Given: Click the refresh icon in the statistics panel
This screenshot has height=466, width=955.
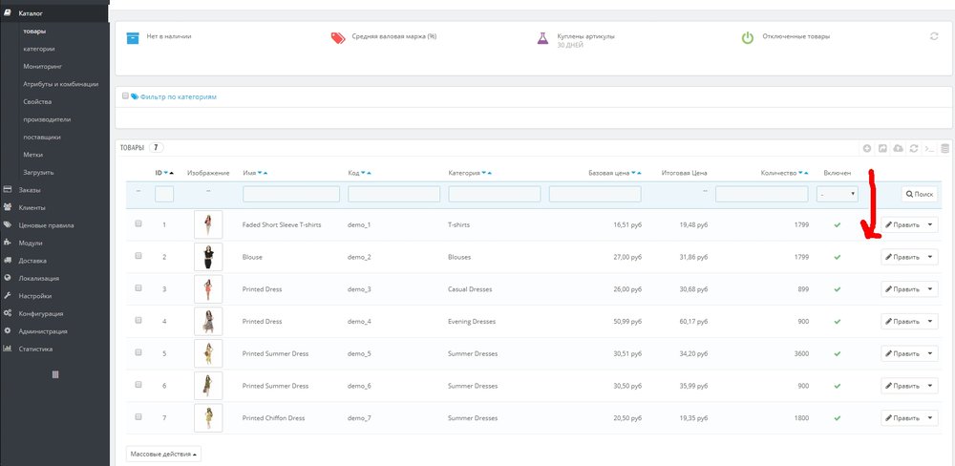Looking at the screenshot, I should pos(933,36).
